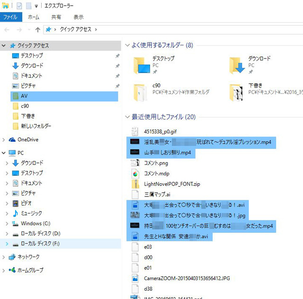Image resolution: width=303 pixels, height=299 pixels.
Task: Select ローカル ディスク (D:) drive
Action: point(40,233)
